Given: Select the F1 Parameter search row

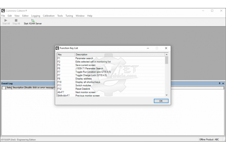Looking at the screenshot, I should click(x=111, y=58).
